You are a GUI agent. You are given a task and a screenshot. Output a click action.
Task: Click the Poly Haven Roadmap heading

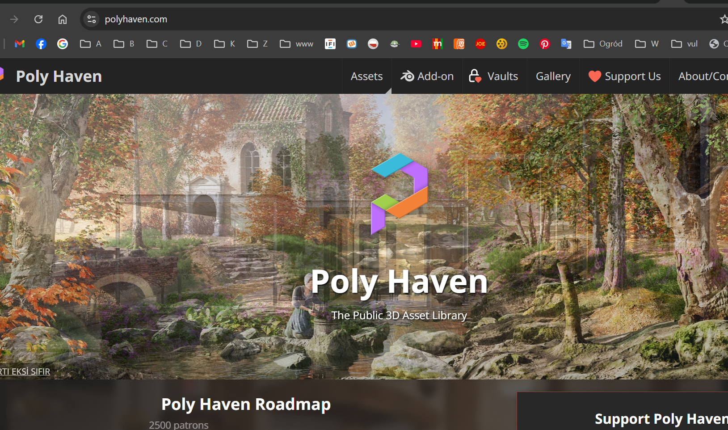point(246,404)
